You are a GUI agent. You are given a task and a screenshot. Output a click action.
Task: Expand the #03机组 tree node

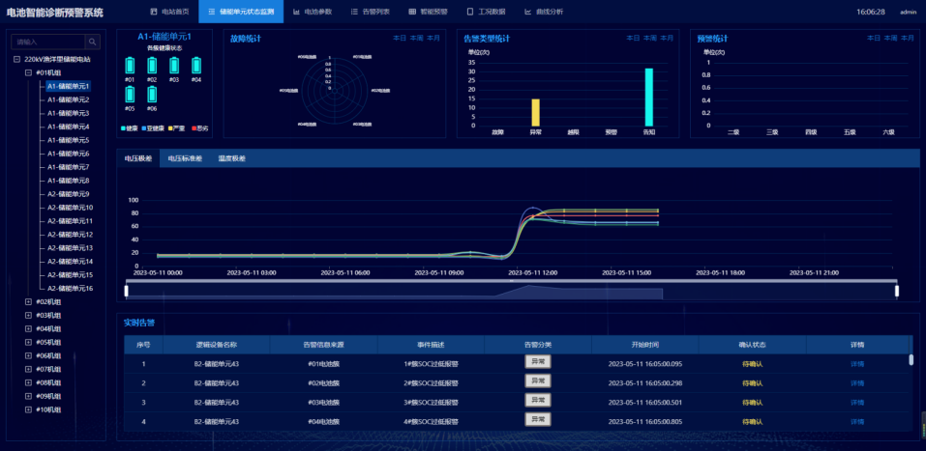pos(28,316)
